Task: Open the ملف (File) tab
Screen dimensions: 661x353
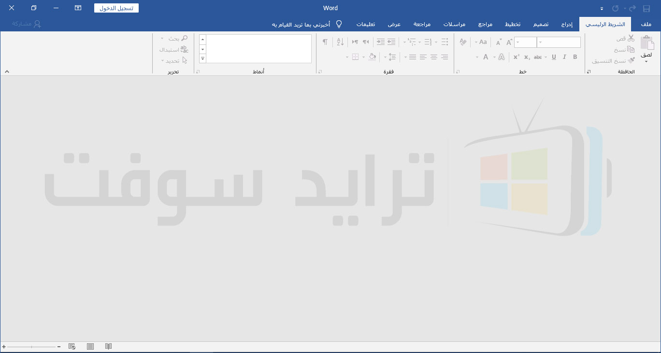Action: [646, 24]
